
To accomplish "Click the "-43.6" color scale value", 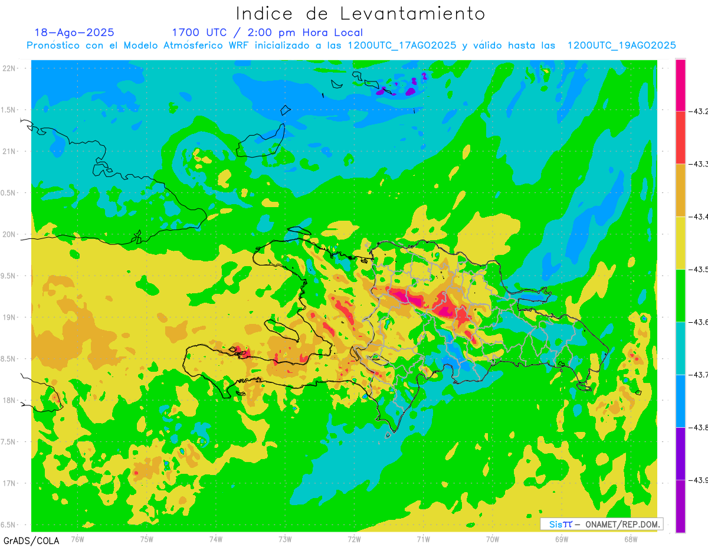I will 699,322.
